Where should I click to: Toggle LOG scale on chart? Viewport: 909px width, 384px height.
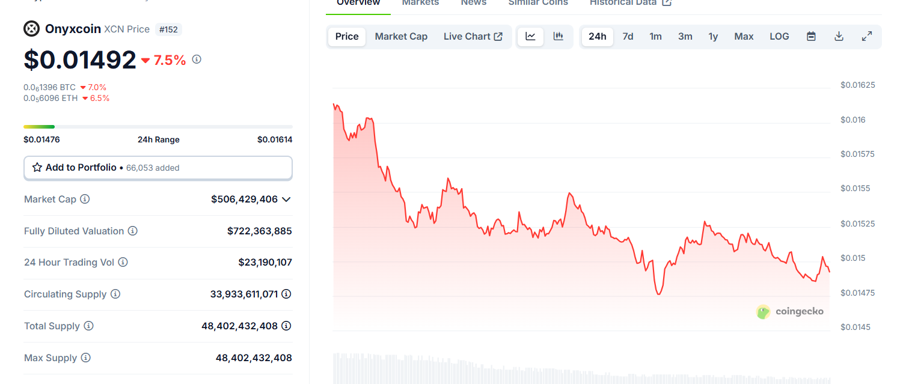[779, 37]
